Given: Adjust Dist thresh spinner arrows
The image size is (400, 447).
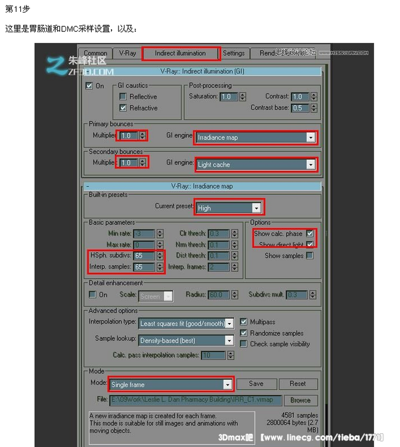Looking at the screenshot, I should coord(235,256).
